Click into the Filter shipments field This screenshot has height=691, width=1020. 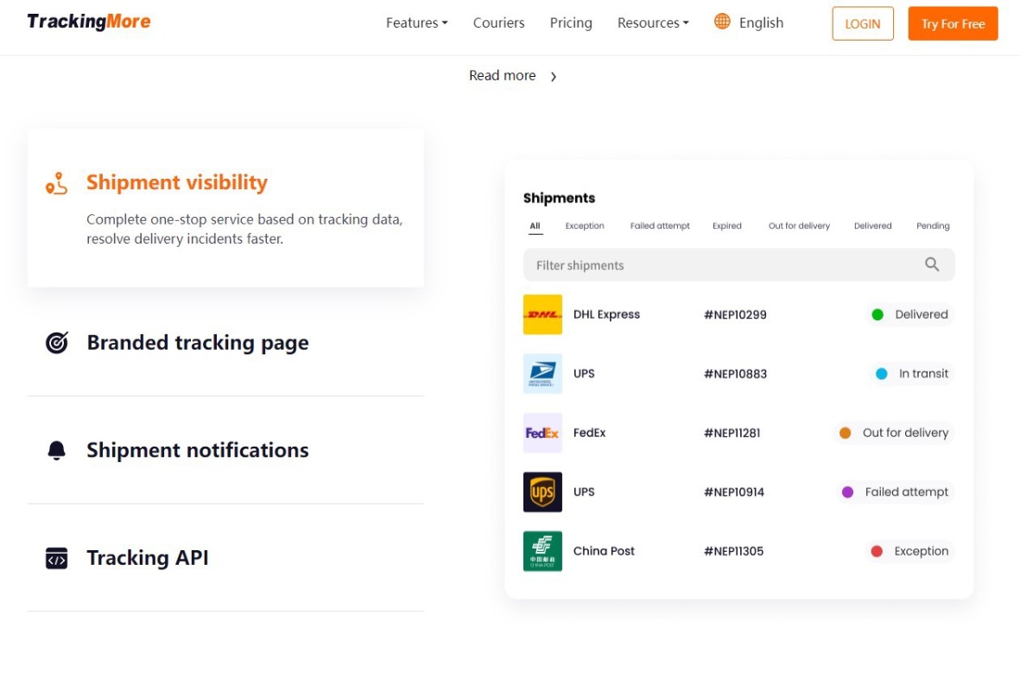click(739, 265)
